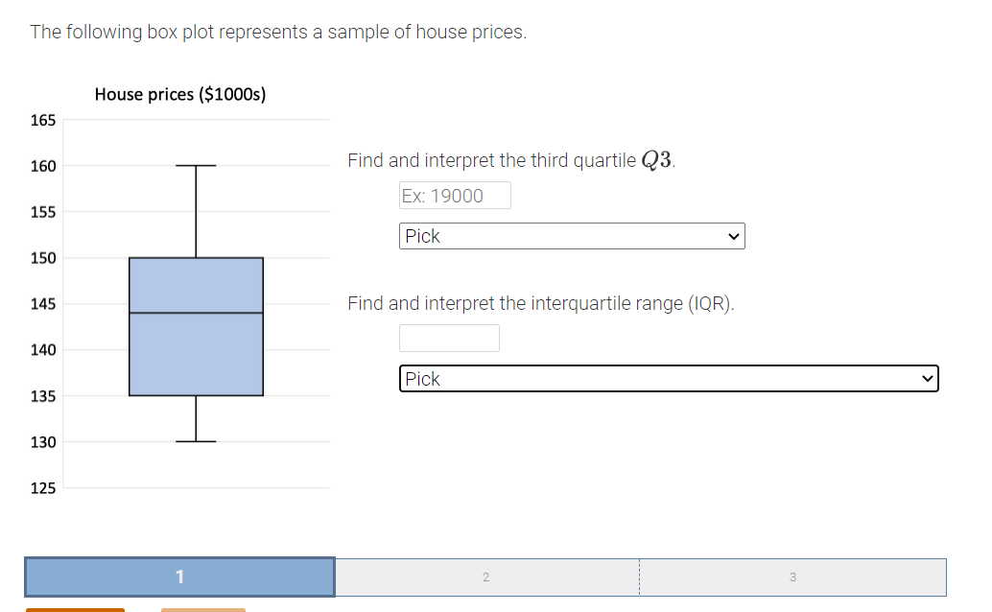This screenshot has height=612, width=992.
Task: Click the dark orange button at bottom
Action: pos(75,609)
